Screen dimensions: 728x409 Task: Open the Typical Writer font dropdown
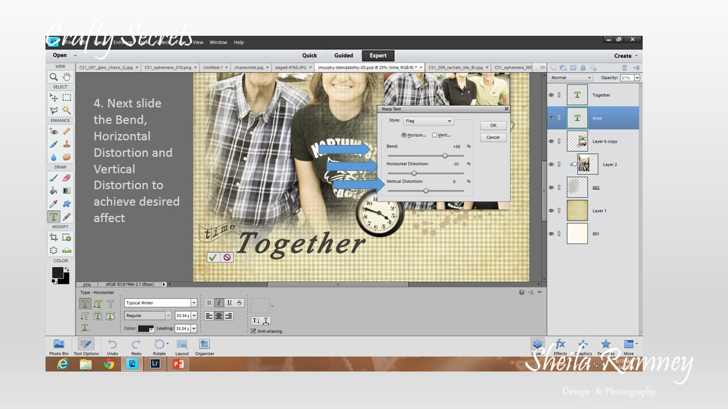pos(160,303)
